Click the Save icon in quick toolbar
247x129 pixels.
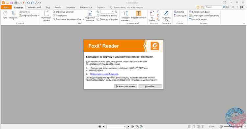click(x=12, y=3)
